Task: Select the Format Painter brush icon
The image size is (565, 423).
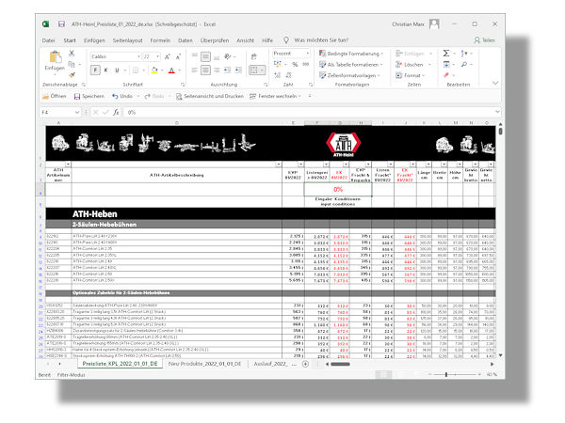Action: coord(72,75)
